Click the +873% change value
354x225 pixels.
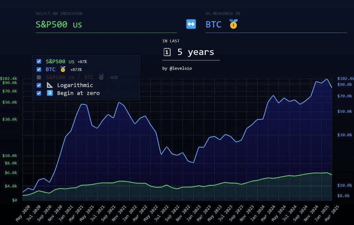pos(76,70)
